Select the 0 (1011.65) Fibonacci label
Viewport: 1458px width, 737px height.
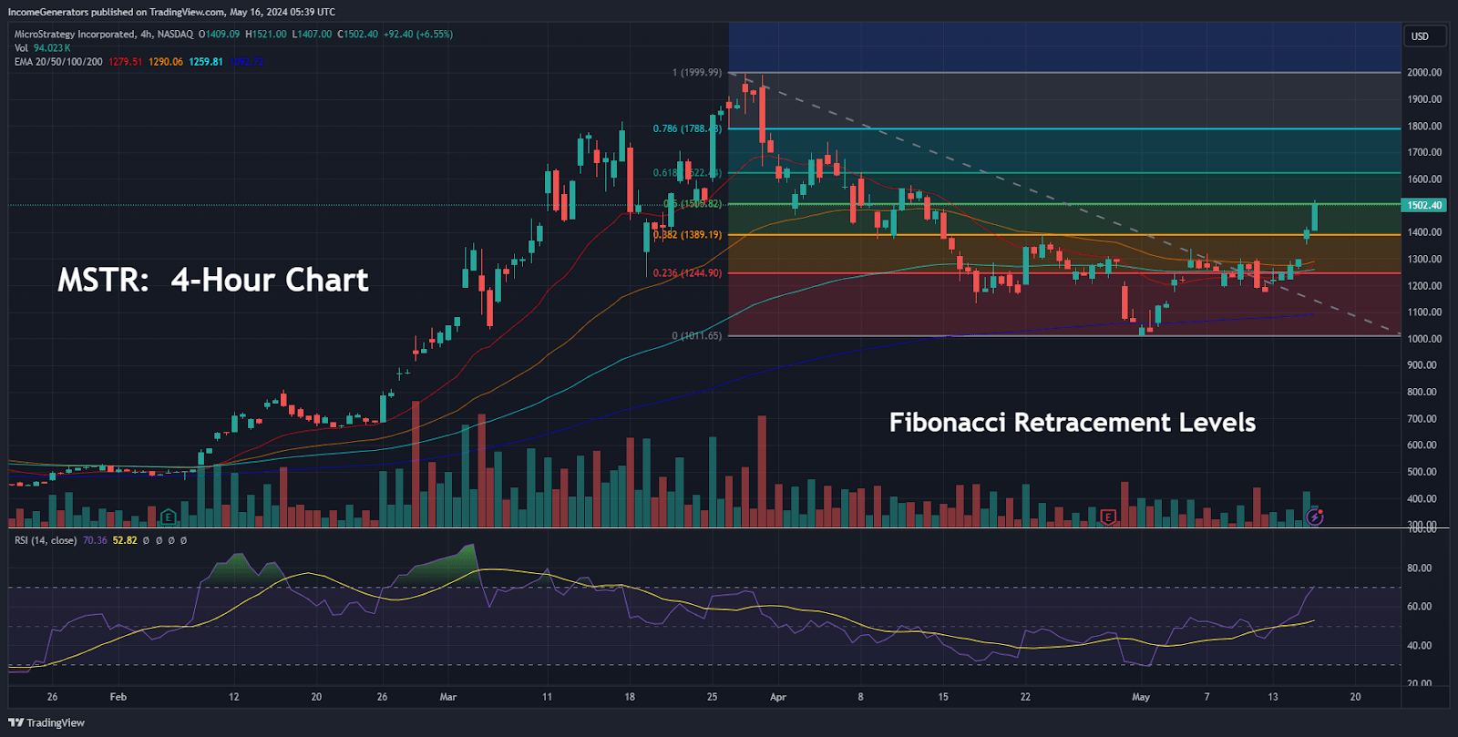pos(697,336)
